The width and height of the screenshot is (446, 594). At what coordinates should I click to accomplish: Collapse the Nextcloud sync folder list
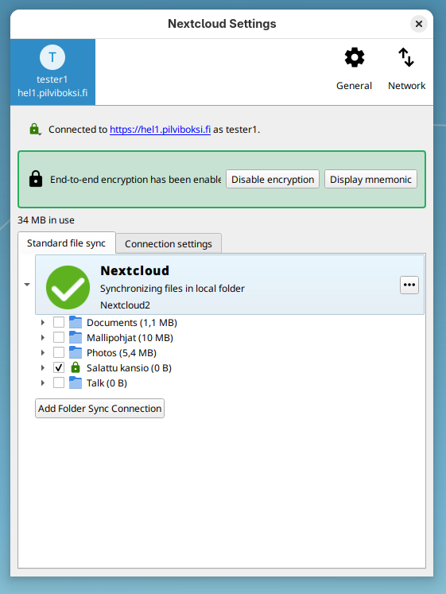(27, 285)
